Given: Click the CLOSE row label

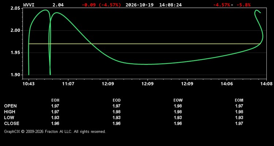Looking at the screenshot, I should [x=12, y=123].
